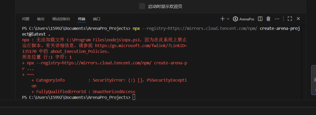Switch to the 输出 tab
316x115 pixels.
(41, 19)
